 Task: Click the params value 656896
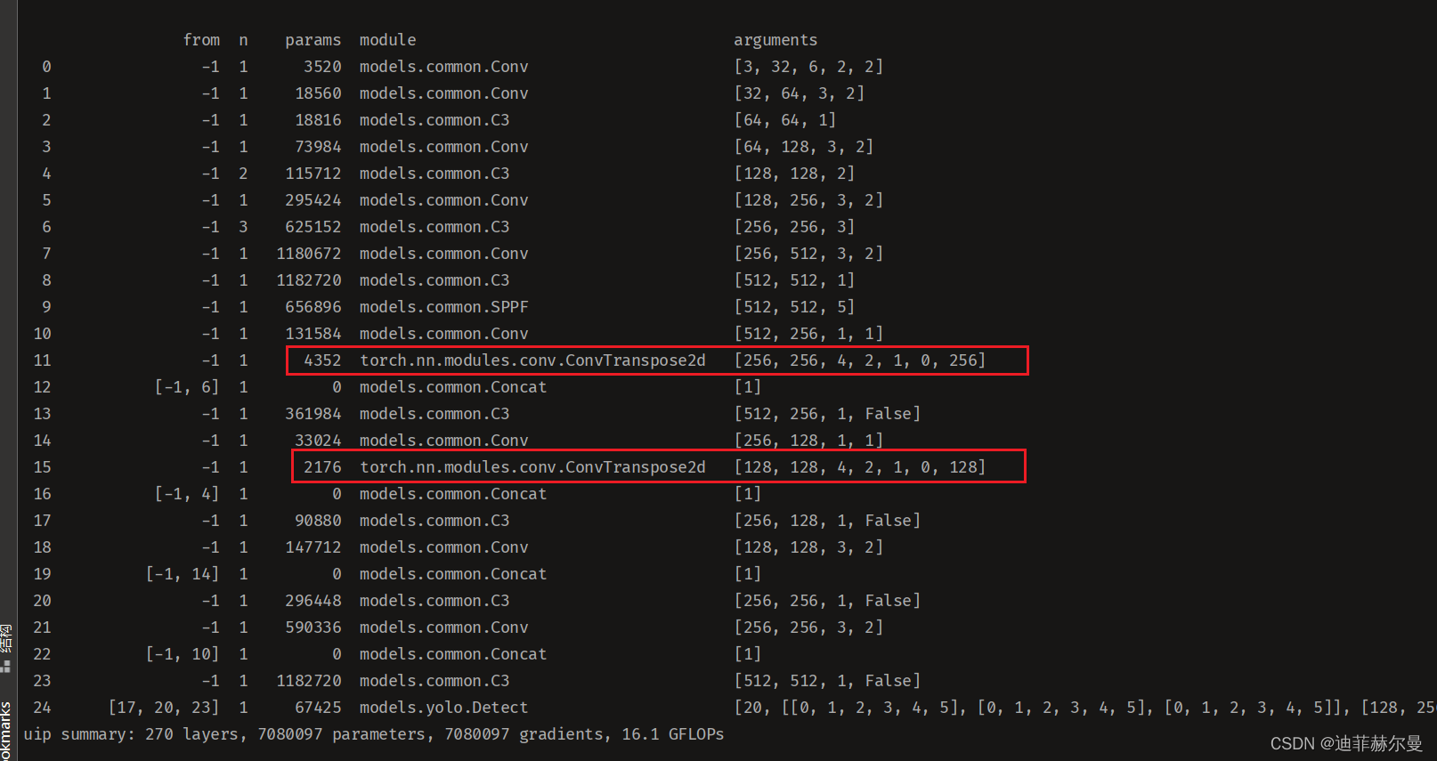[x=313, y=307]
